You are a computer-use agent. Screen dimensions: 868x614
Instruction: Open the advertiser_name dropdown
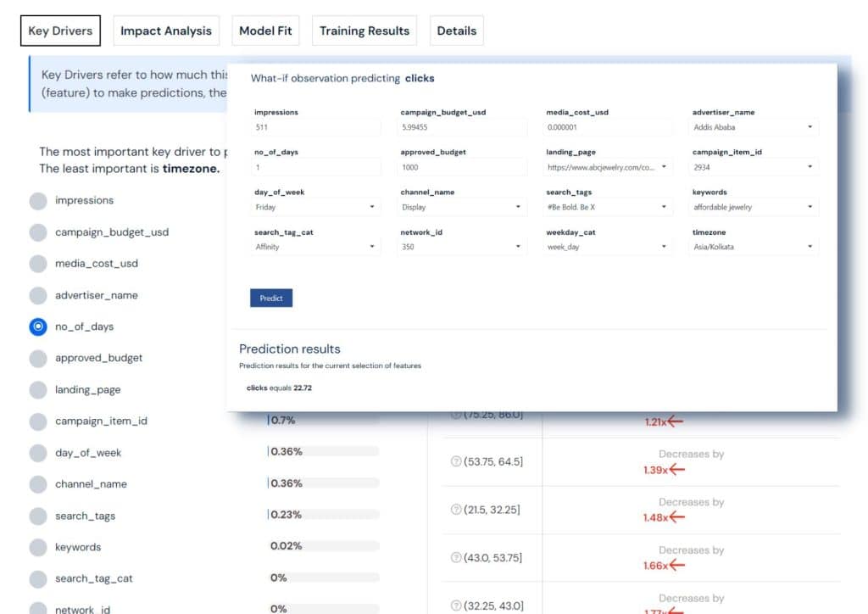[754, 127]
